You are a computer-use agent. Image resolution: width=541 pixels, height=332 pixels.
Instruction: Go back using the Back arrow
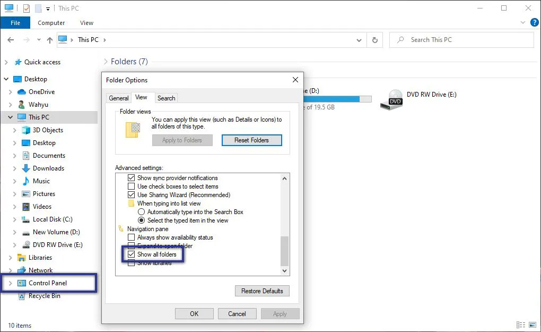(11, 39)
